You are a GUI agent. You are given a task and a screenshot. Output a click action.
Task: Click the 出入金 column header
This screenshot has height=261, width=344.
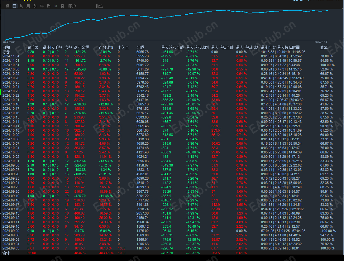pyautogui.click(x=123, y=47)
